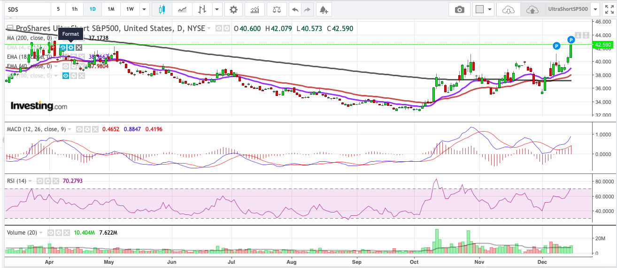This screenshot has width=617, height=268.
Task: Open more timeframes dropdown arrow
Action: point(144,9)
